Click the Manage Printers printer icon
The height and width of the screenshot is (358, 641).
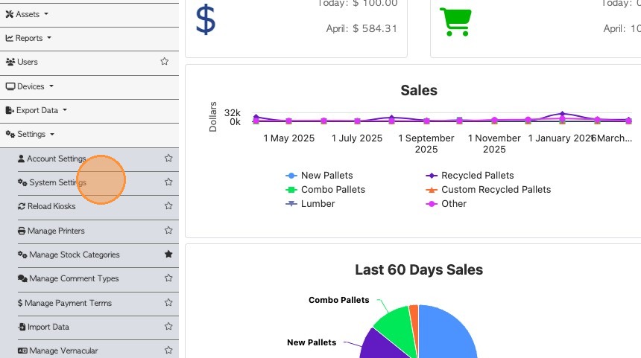pyautogui.click(x=22, y=231)
